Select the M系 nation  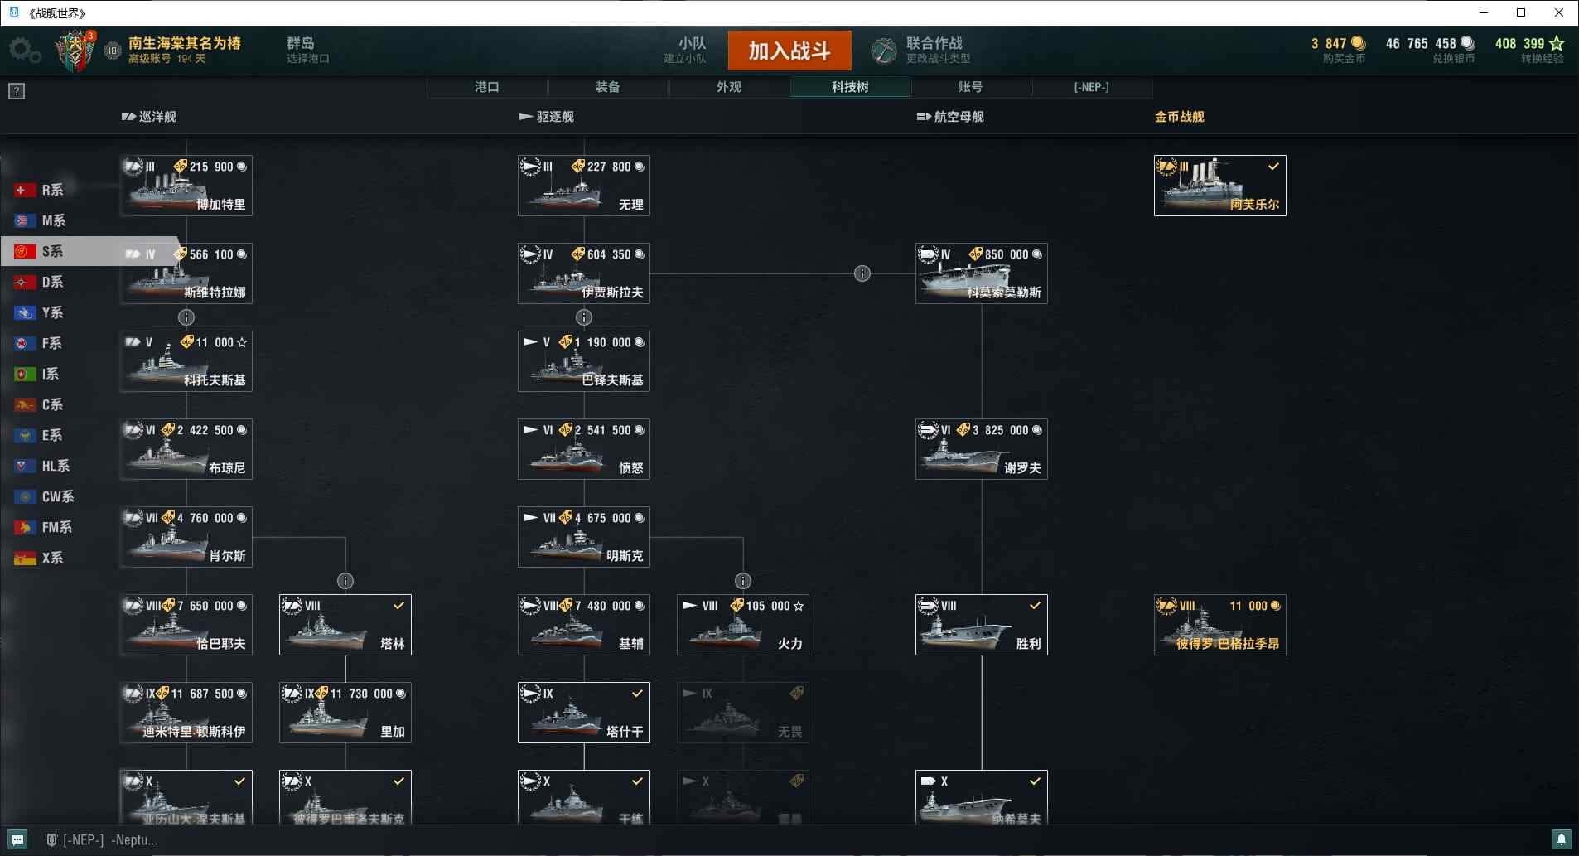[40, 220]
